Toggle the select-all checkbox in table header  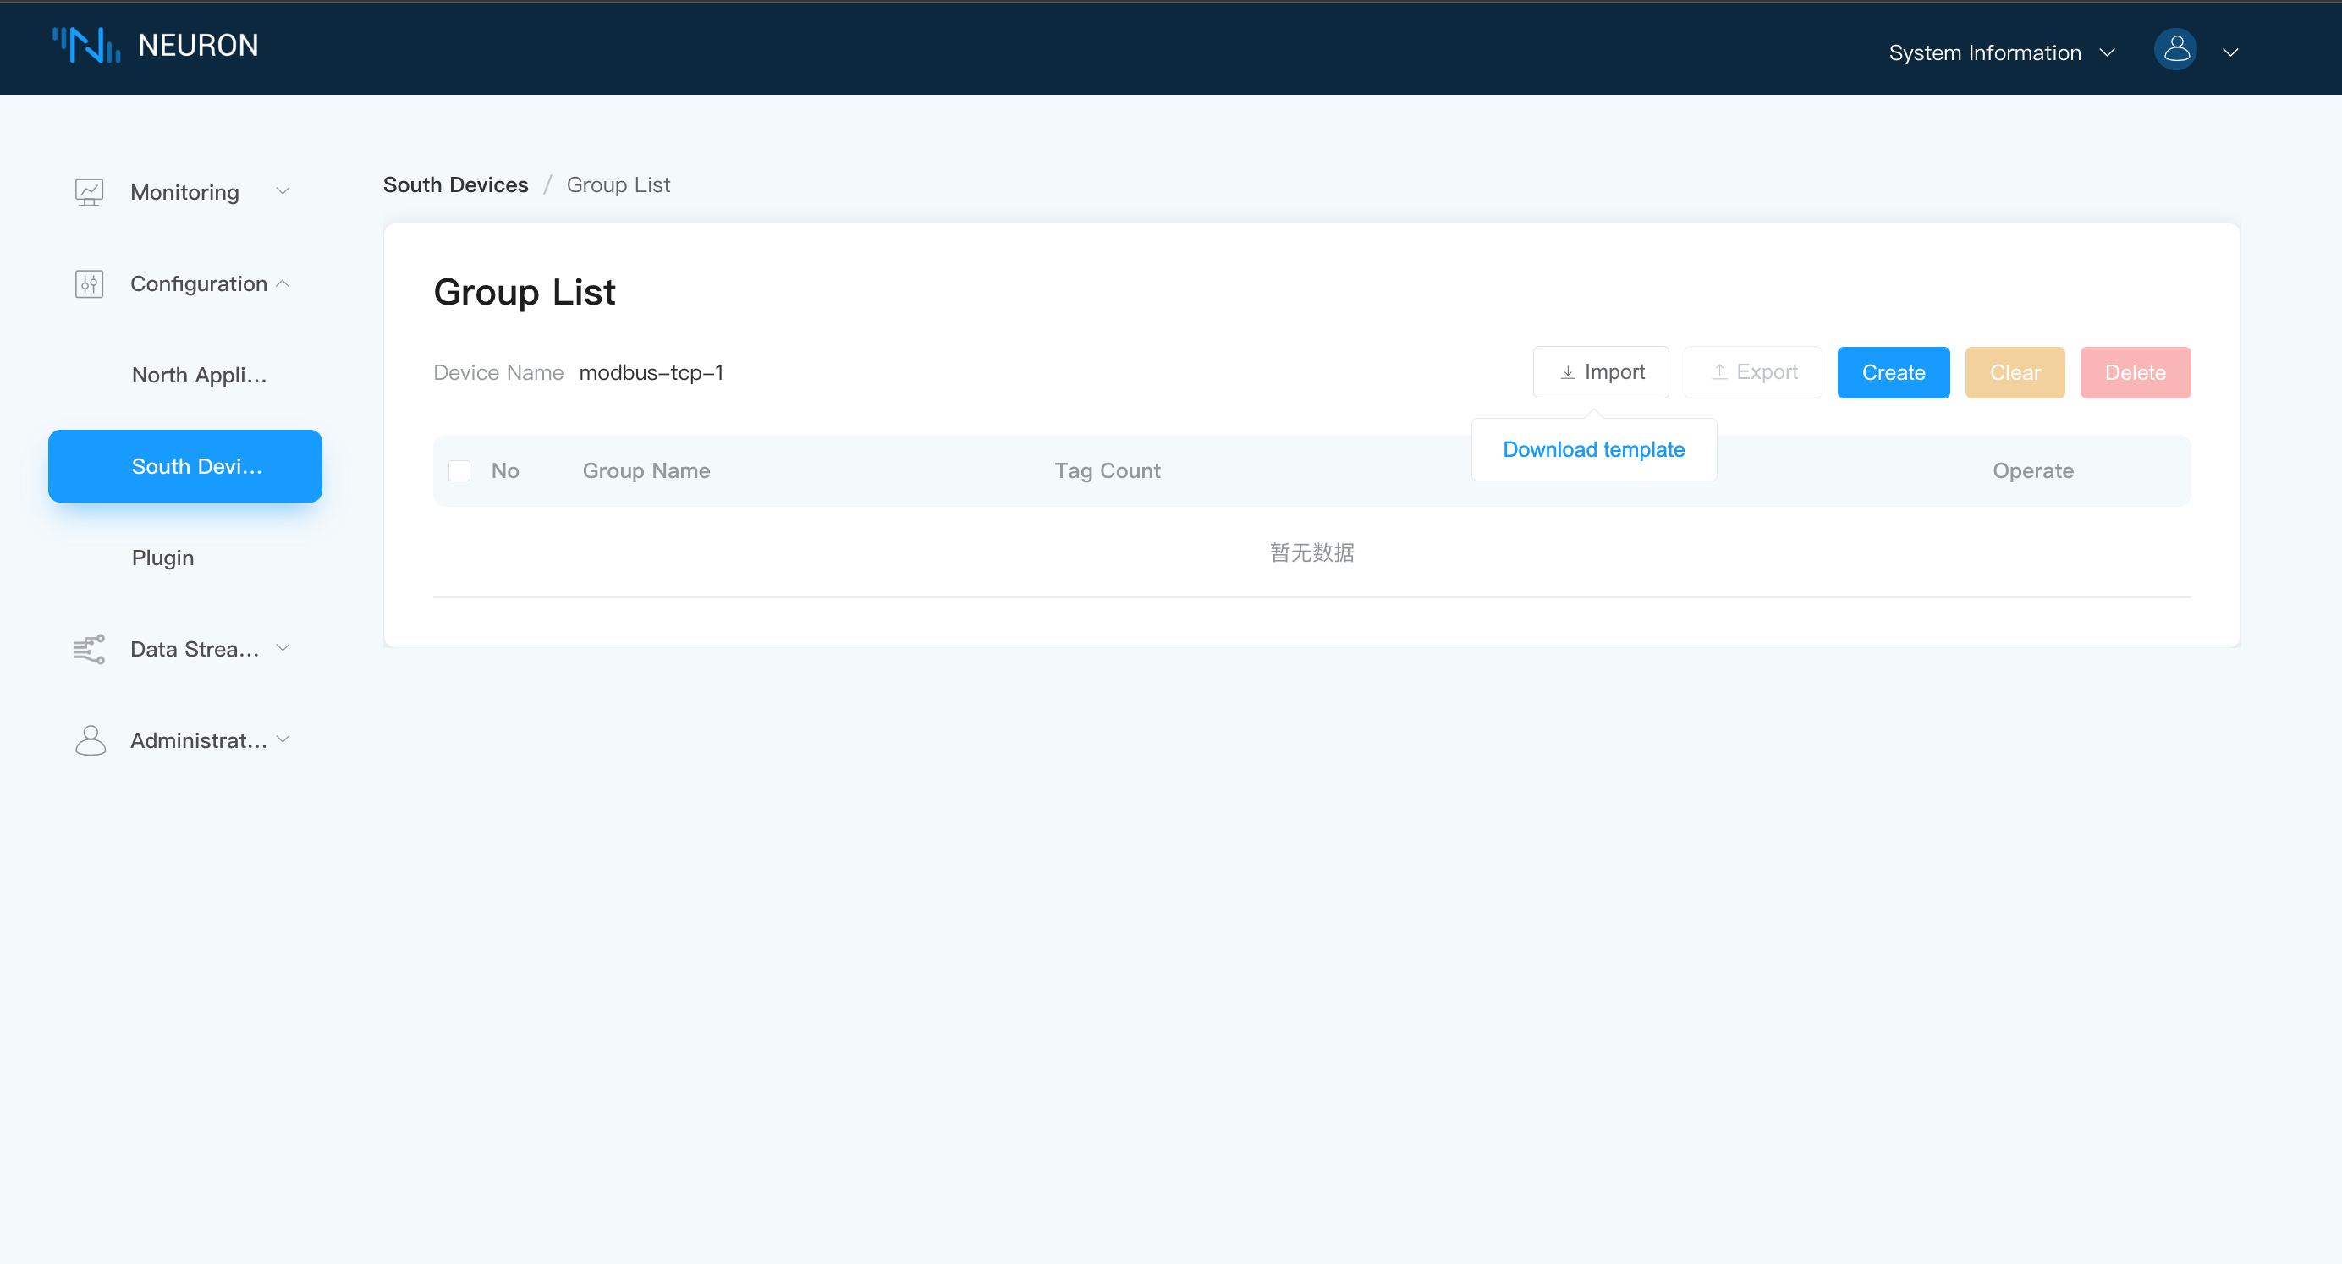(x=459, y=470)
